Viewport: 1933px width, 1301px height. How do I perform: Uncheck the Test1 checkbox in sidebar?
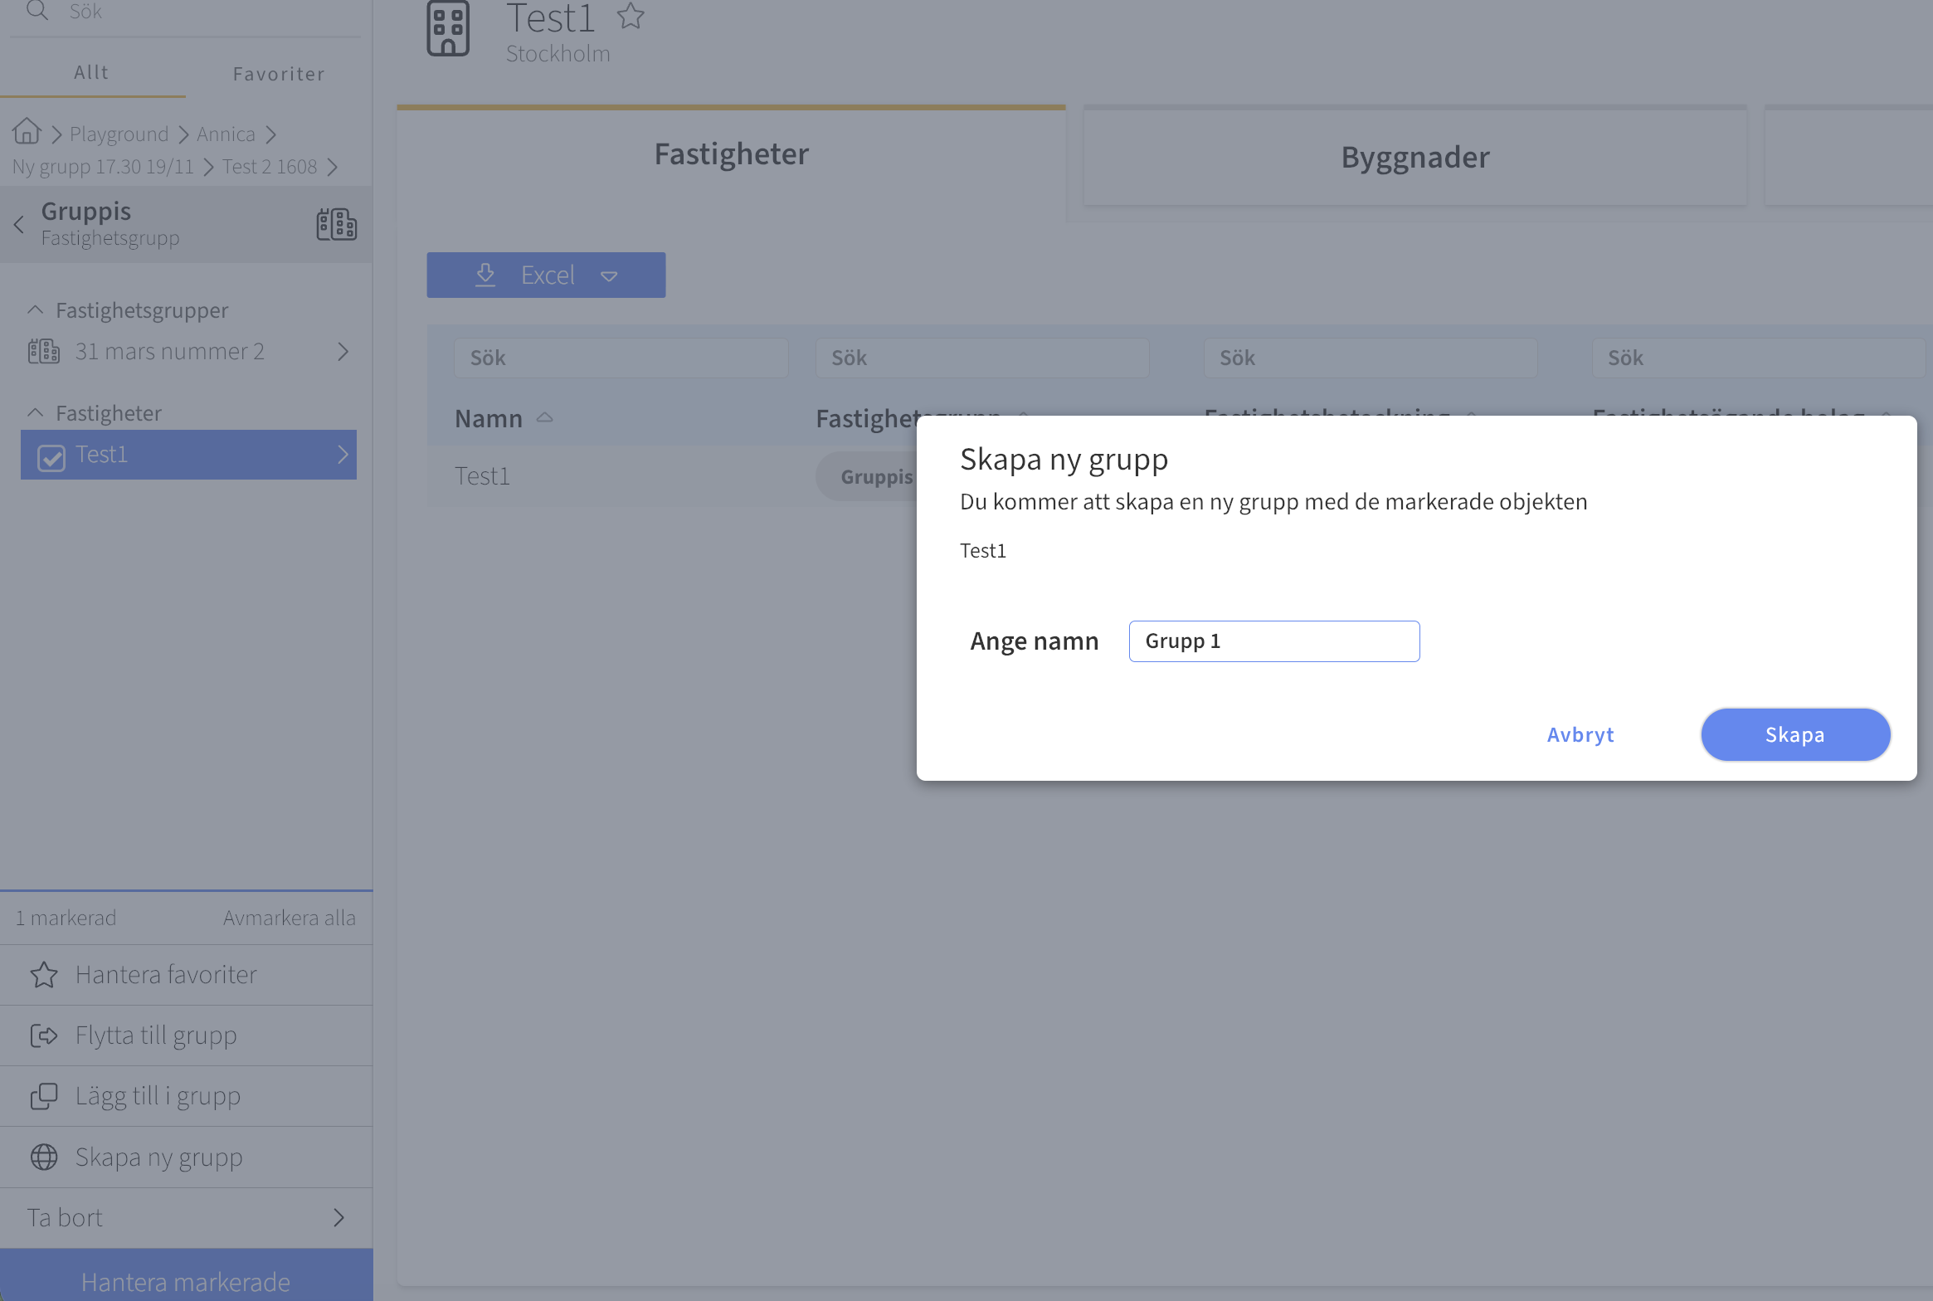click(51, 457)
